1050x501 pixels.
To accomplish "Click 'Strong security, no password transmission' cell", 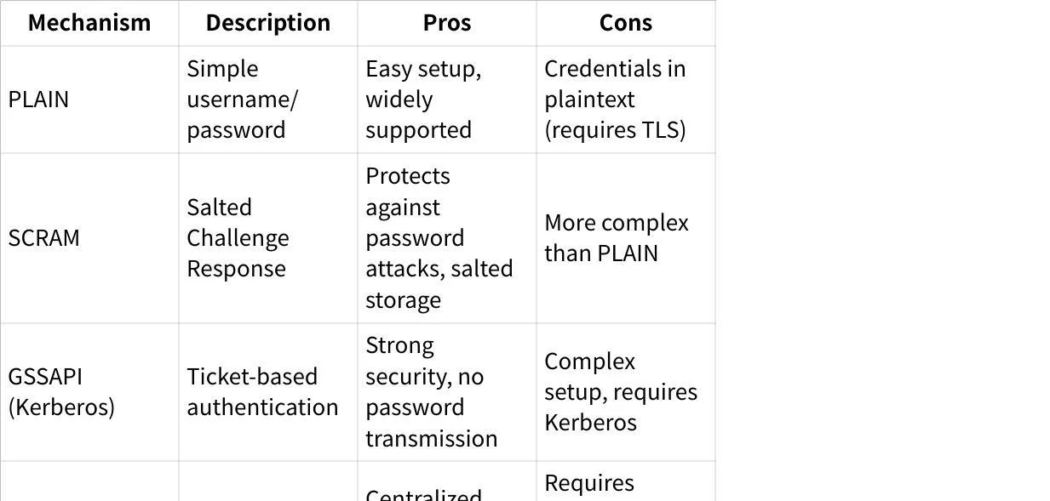I will (432, 391).
